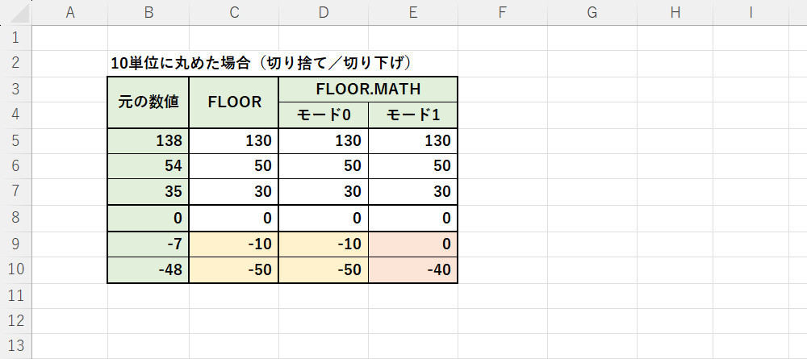Screen dimensions: 807x359
Task: Select row 13 header
Action: click(16, 346)
